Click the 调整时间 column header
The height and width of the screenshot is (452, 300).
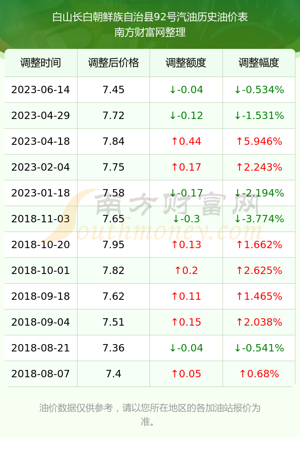pos(41,63)
